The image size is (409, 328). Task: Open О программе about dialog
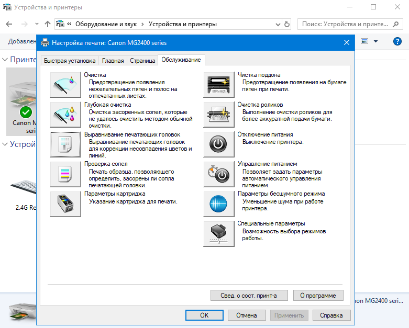coord(318,296)
